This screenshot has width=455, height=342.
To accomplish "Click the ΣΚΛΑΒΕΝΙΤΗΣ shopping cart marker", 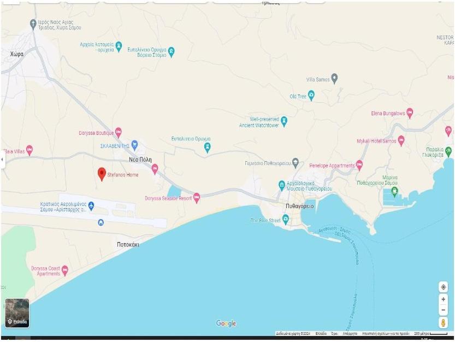I will (x=134, y=145).
